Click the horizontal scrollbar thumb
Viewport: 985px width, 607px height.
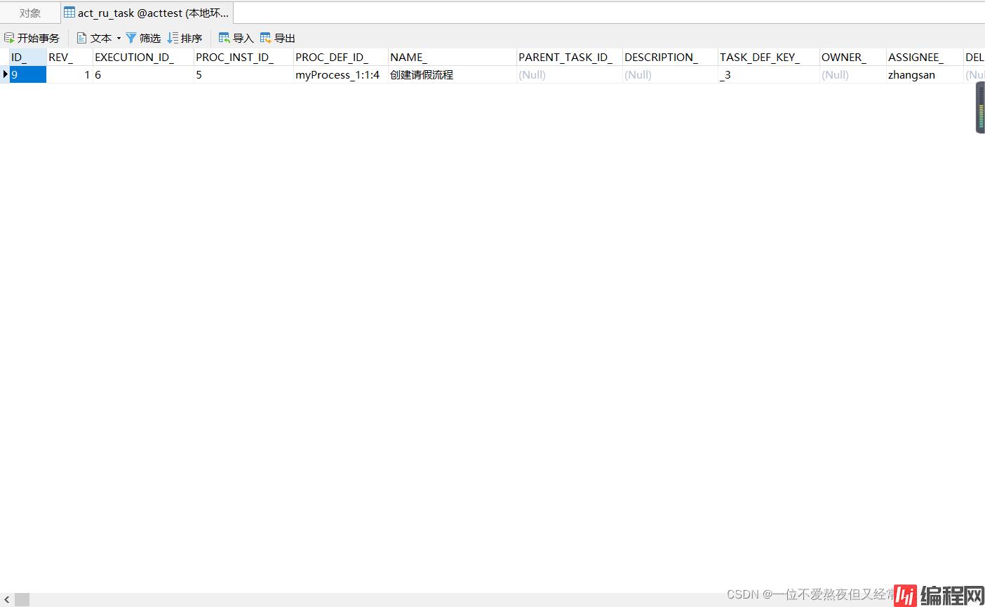coord(22,600)
